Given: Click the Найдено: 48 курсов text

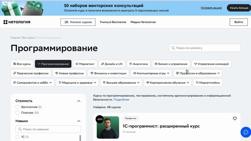Looking at the screenshot, I should click(107, 107).
